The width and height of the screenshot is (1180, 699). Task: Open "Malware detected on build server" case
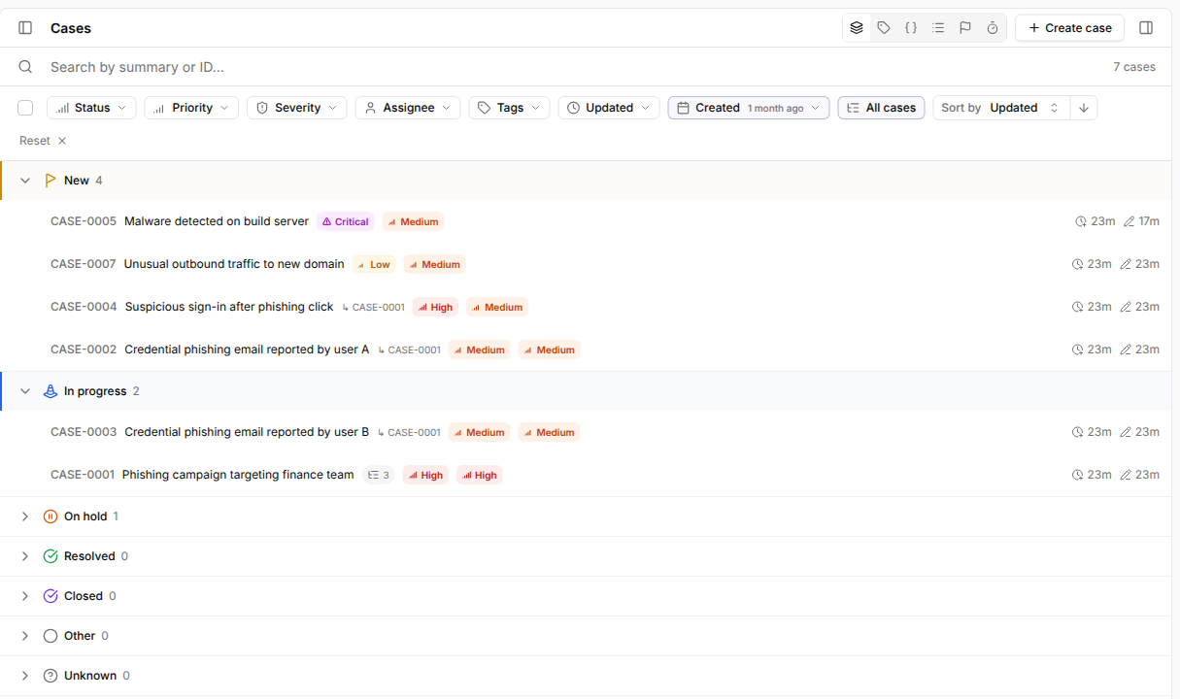pyautogui.click(x=217, y=221)
